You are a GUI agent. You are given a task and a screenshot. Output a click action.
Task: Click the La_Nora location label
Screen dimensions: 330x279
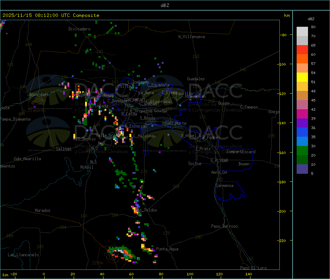click(x=146, y=93)
